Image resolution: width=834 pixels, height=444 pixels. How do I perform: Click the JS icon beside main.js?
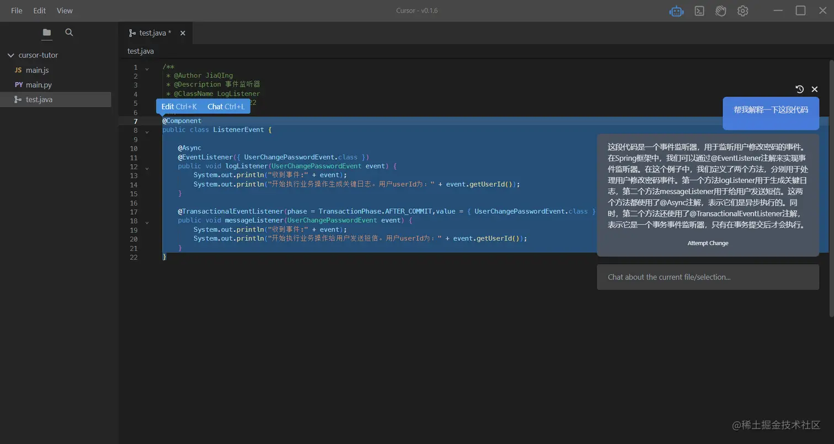[18, 70]
